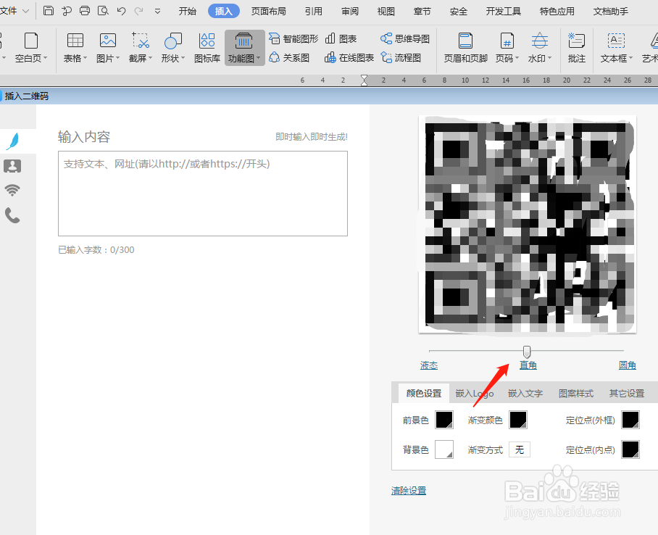This screenshot has width=658, height=535.
Task: Open the 特色应用 tab
Action: pyautogui.click(x=557, y=12)
